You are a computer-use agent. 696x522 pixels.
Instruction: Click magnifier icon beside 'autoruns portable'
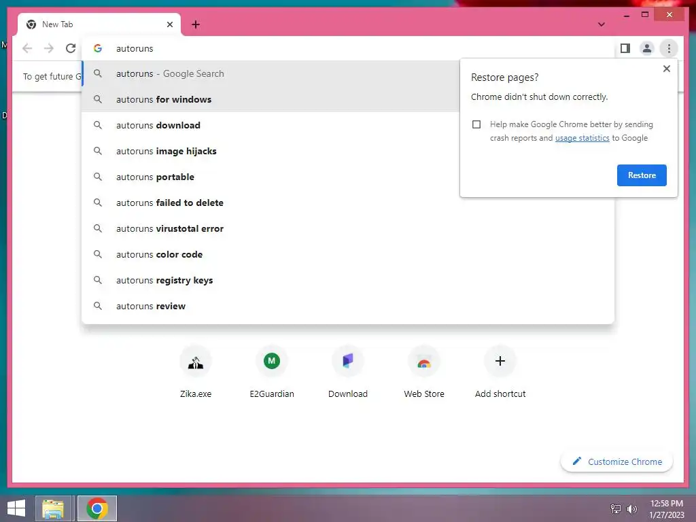(98, 177)
